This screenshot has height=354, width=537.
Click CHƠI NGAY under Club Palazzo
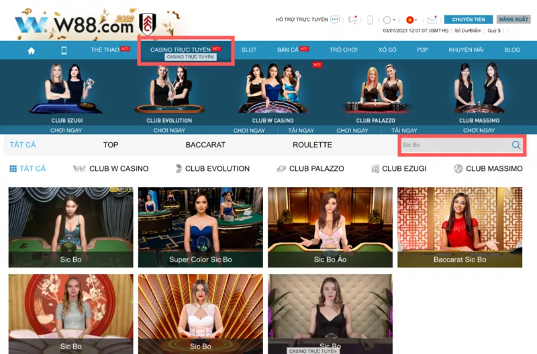pos(352,130)
